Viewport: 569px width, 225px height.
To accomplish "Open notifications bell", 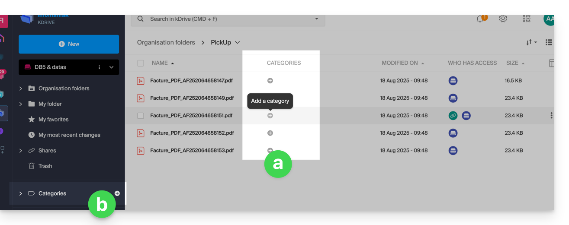I will coord(480,19).
